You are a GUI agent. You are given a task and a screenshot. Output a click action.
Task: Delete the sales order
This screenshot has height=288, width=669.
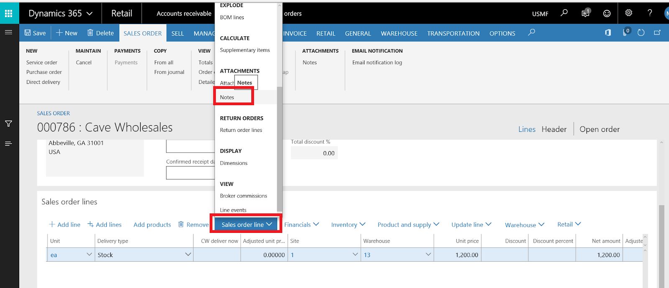[100, 33]
